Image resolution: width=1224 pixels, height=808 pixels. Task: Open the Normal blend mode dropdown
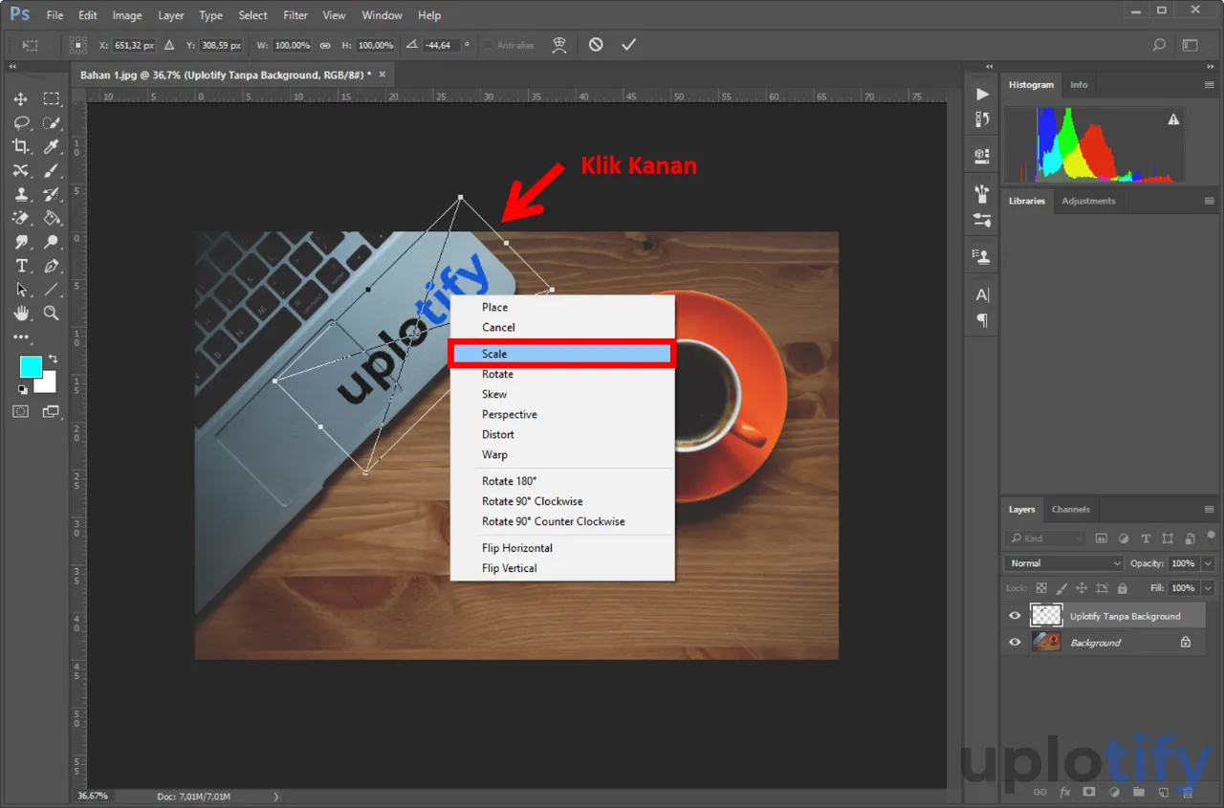1064,563
